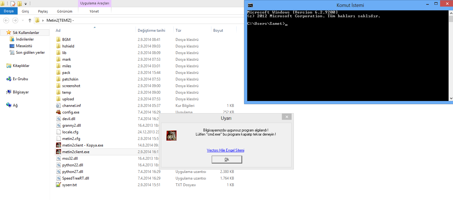Select the mark folder icon
453x200 pixels.
click(58, 59)
